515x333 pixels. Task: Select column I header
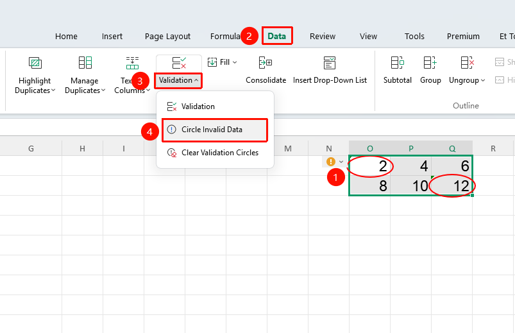(124, 149)
